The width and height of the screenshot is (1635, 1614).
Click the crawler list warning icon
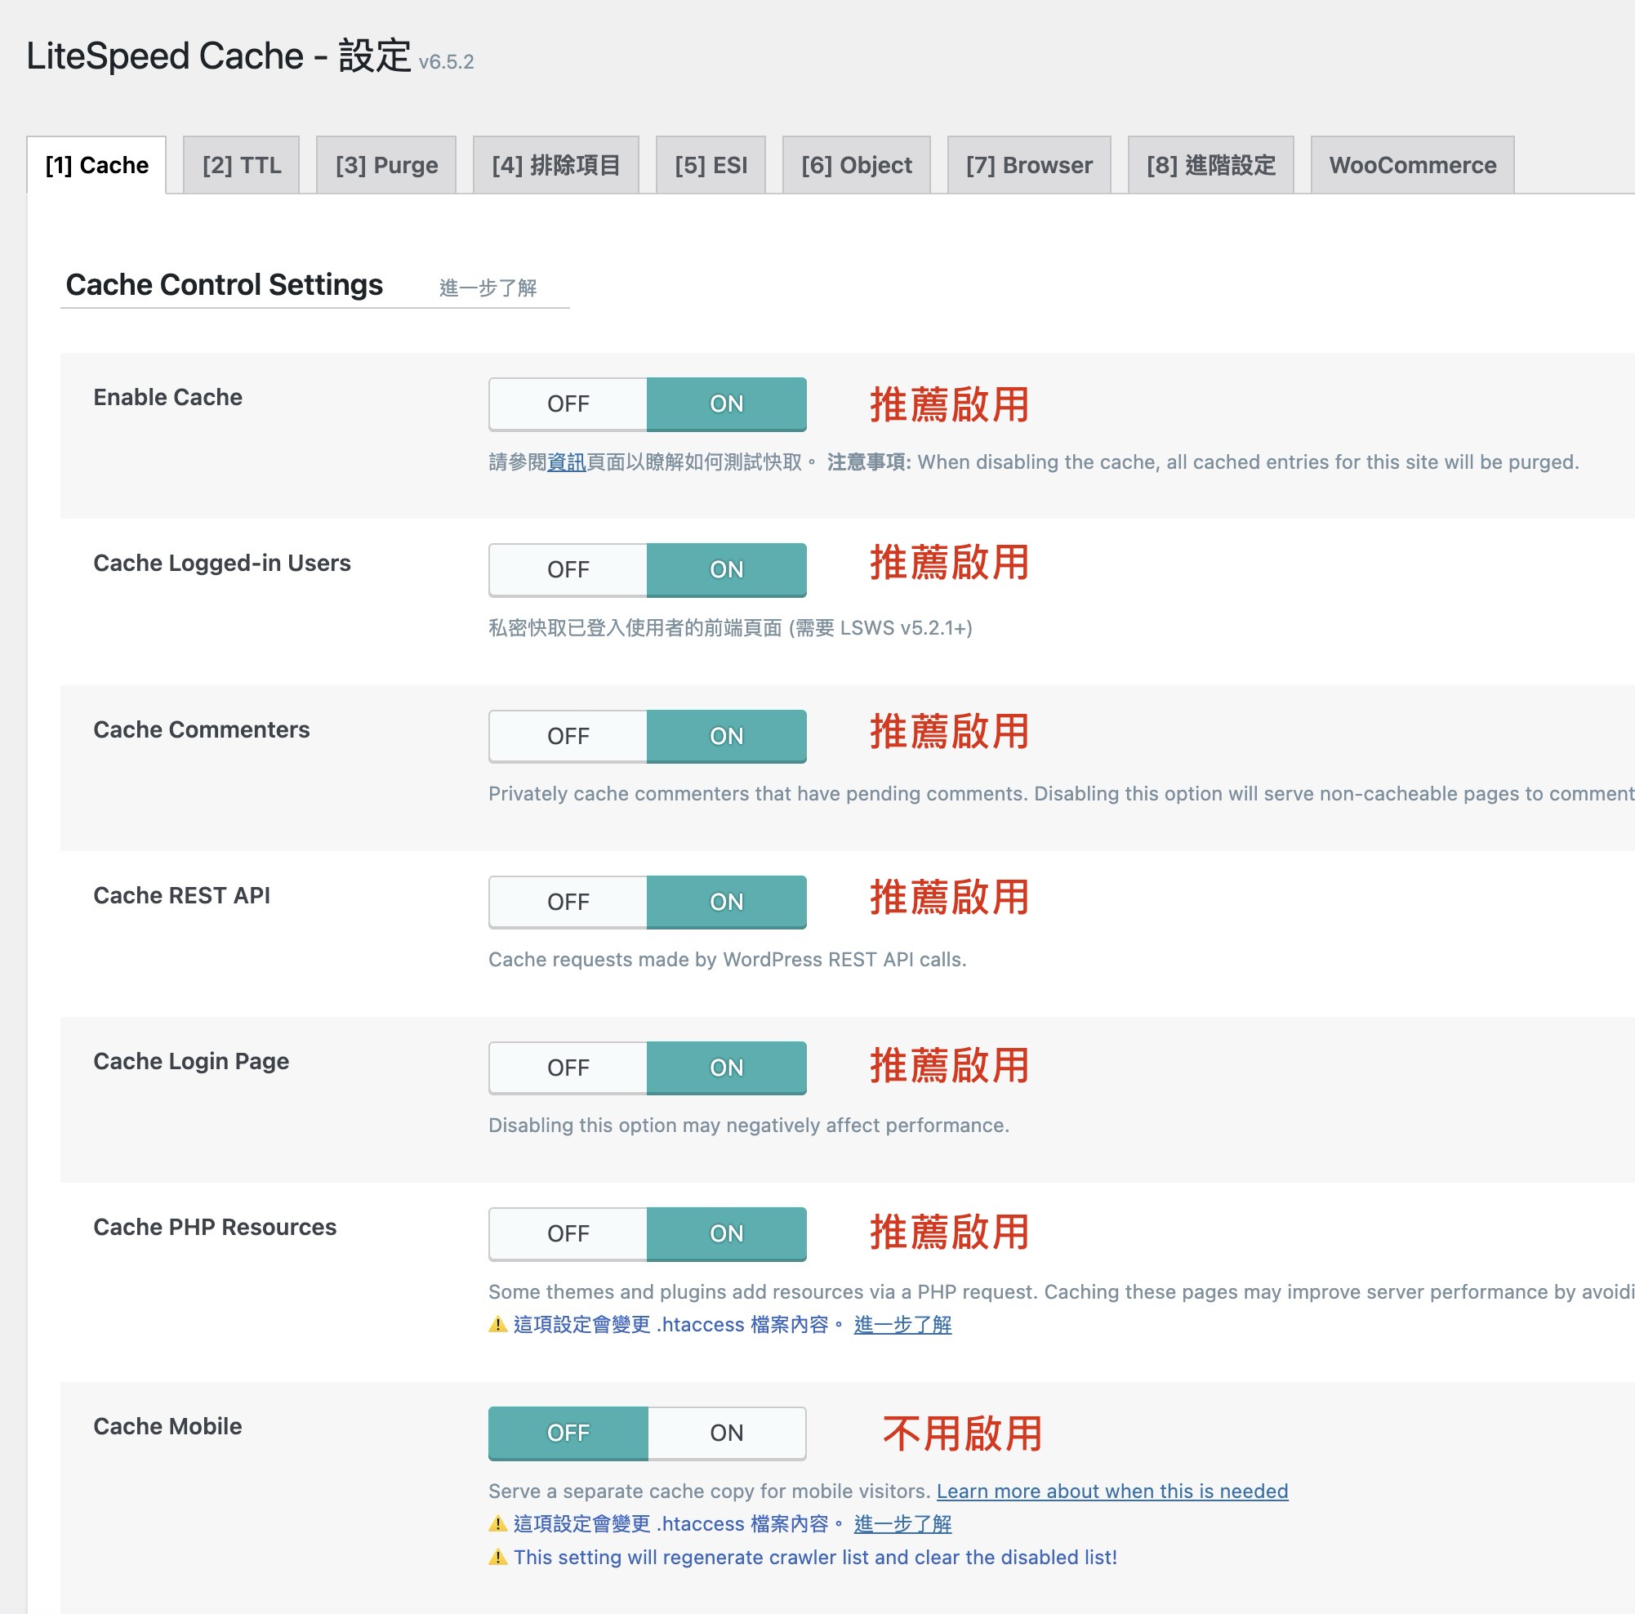click(497, 1558)
